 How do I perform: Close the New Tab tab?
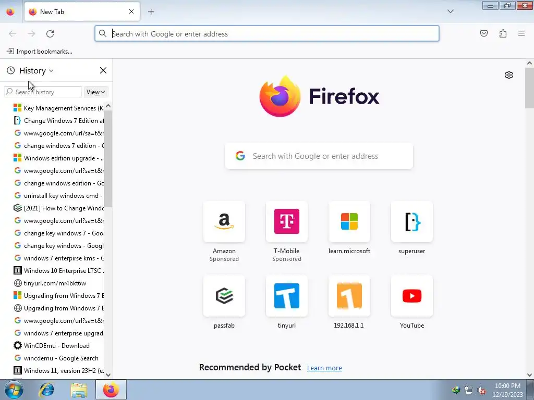[131, 11]
